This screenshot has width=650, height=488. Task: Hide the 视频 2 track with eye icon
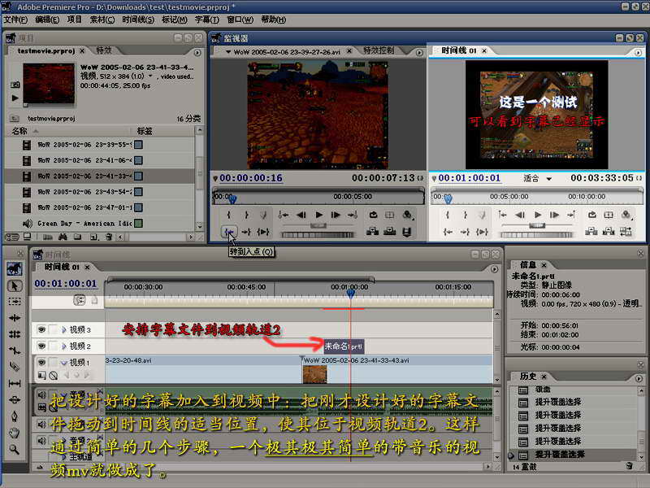pyautogui.click(x=41, y=346)
